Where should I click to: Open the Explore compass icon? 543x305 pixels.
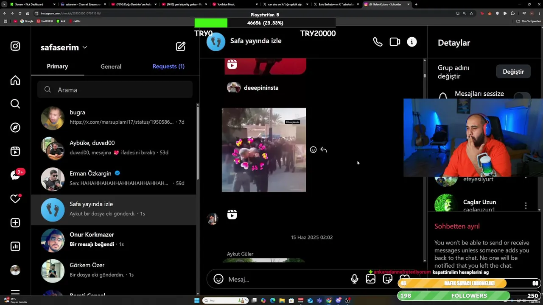point(15,128)
